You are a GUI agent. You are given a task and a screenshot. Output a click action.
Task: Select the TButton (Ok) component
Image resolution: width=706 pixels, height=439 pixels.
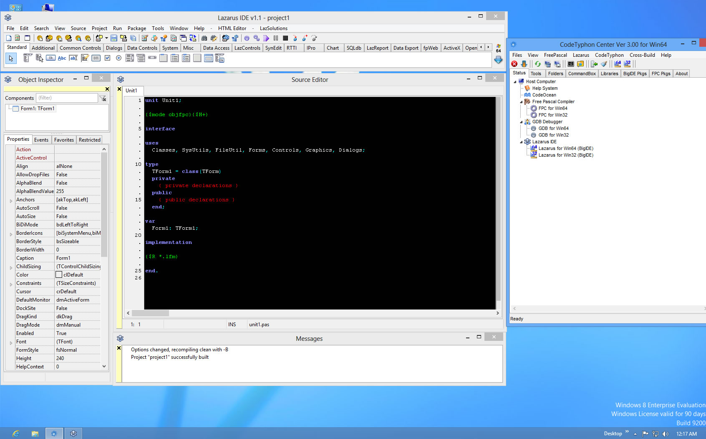(x=50, y=58)
